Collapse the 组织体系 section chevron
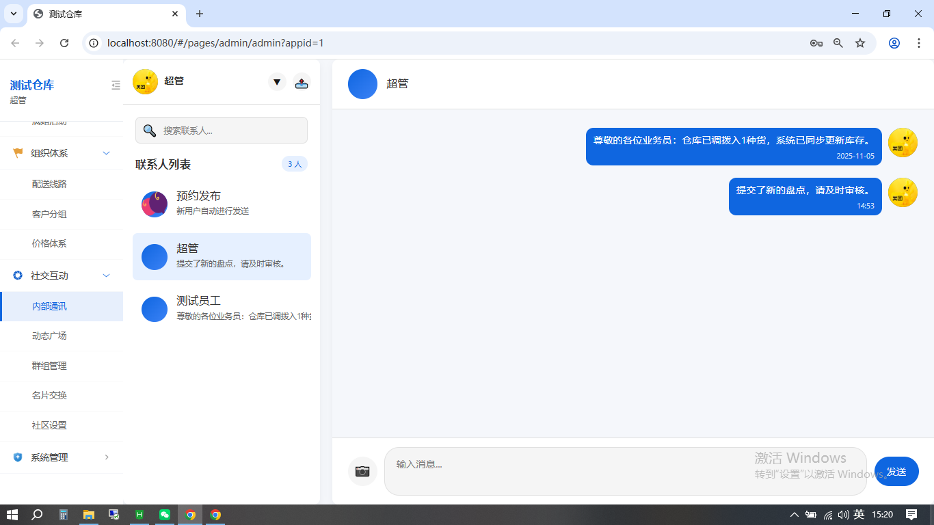This screenshot has width=934, height=525. (x=106, y=152)
